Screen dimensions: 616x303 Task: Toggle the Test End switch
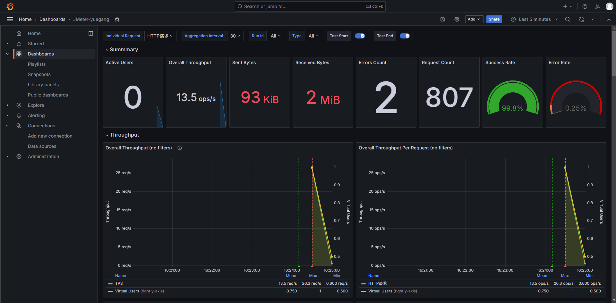(x=405, y=36)
